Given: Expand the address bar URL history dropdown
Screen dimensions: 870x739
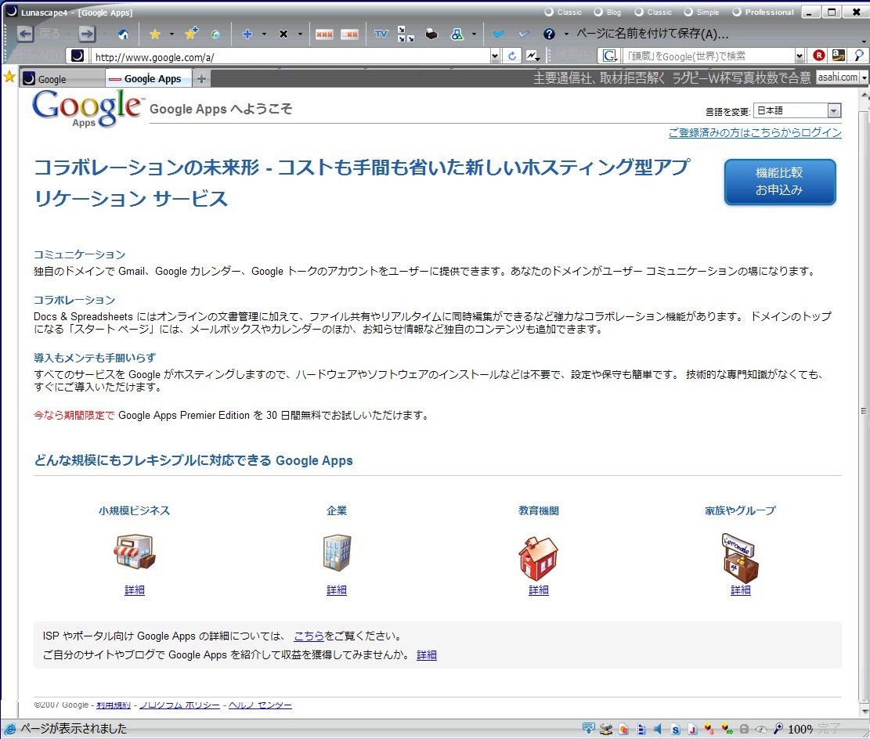Looking at the screenshot, I should tap(495, 56).
